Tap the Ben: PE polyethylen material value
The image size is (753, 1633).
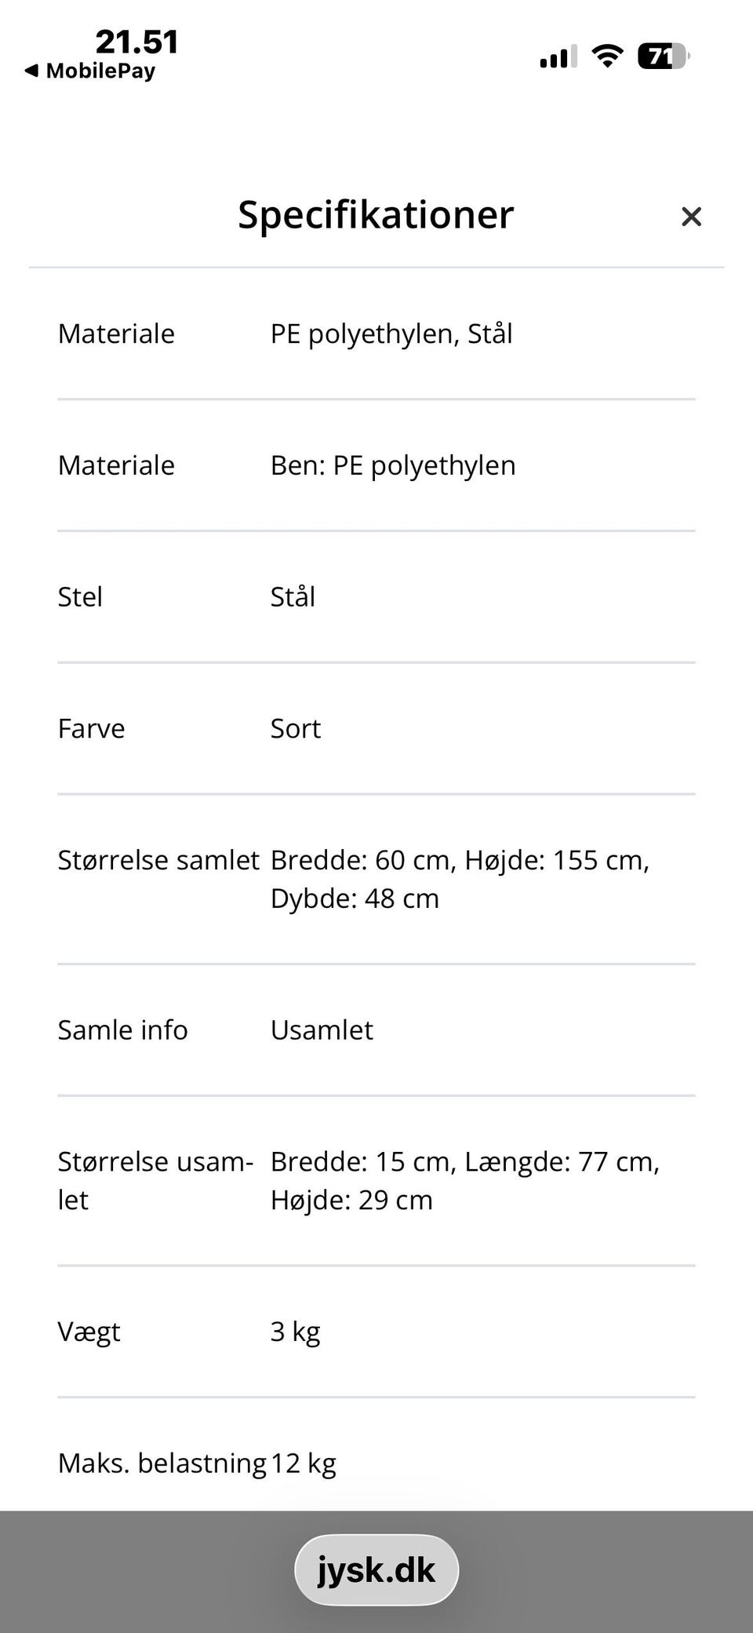coord(393,465)
